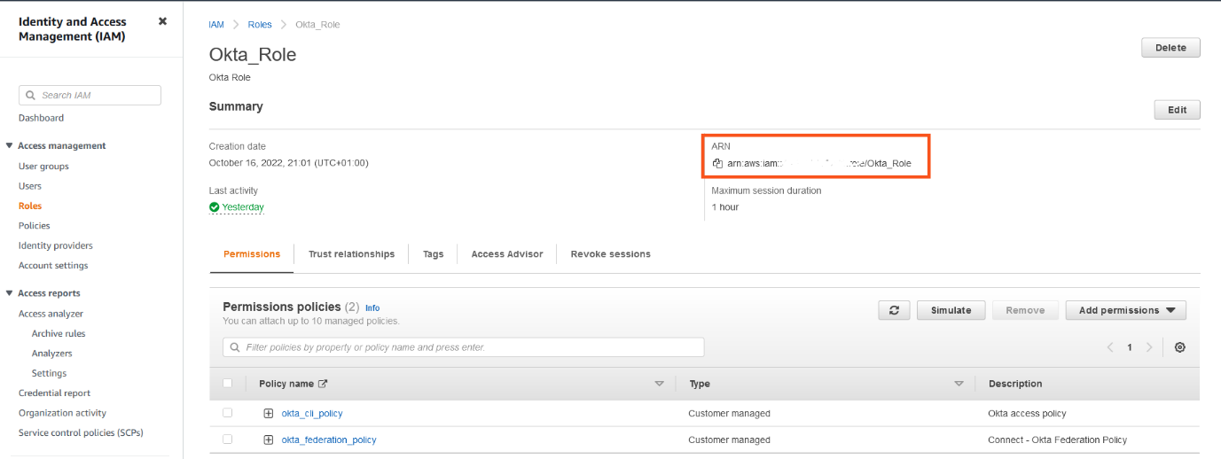Open the Access Advisor tab

point(507,254)
